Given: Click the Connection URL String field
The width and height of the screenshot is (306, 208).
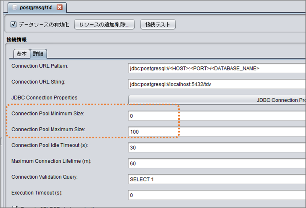Looking at the screenshot, I should click(217, 84).
